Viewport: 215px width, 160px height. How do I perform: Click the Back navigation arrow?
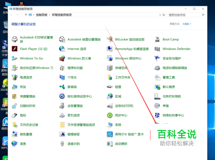(12, 15)
